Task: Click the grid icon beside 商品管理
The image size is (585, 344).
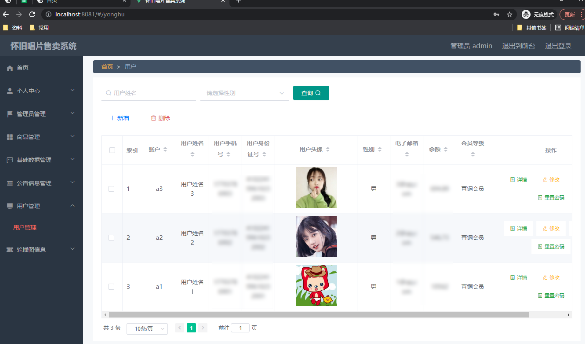Action: pyautogui.click(x=10, y=137)
